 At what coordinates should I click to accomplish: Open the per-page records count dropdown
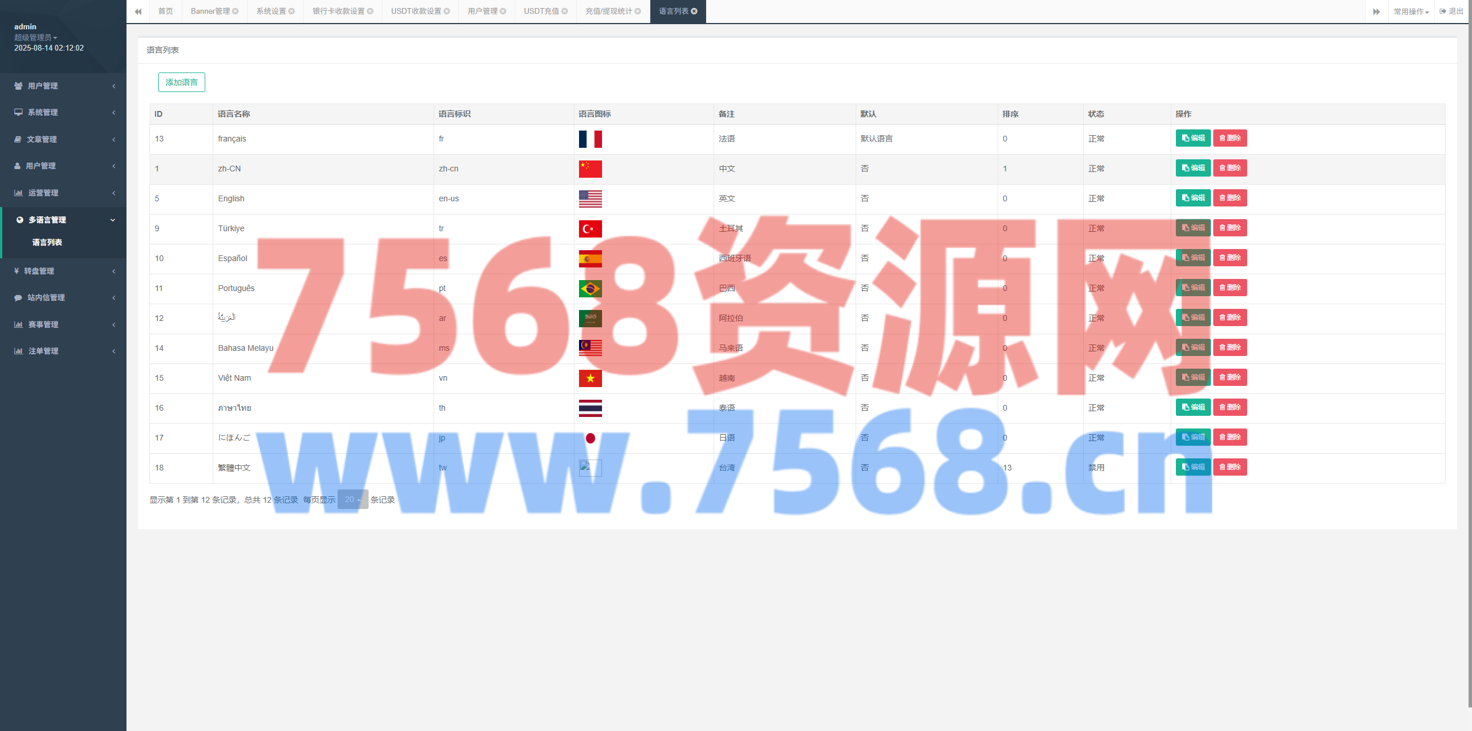click(x=352, y=499)
